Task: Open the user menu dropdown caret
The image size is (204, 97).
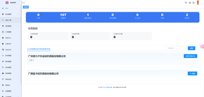Action: click(201, 4)
